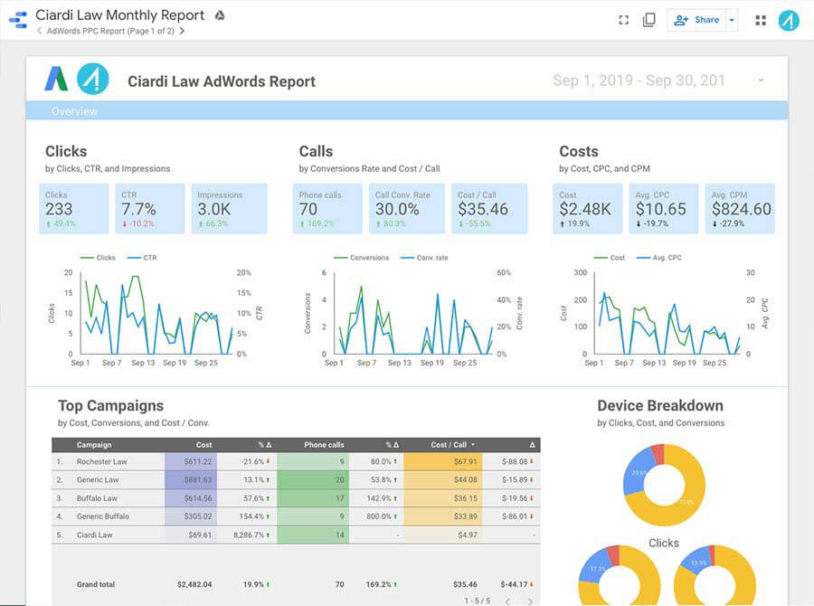Image resolution: width=814 pixels, height=606 pixels.
Task: Click the Clicks 233 scorecard
Action: point(74,208)
